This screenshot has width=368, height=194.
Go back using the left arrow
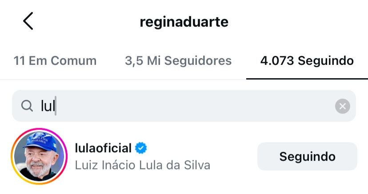click(28, 21)
